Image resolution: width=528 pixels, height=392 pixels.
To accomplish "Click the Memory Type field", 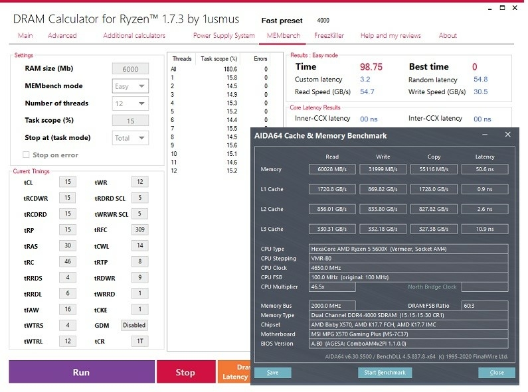I will pyautogui.click(x=408, y=315).
